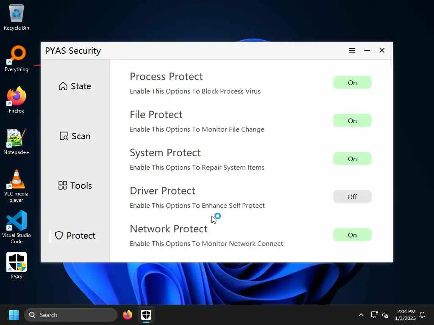
Task: Click the PYAS Security window title
Action: (x=73, y=51)
